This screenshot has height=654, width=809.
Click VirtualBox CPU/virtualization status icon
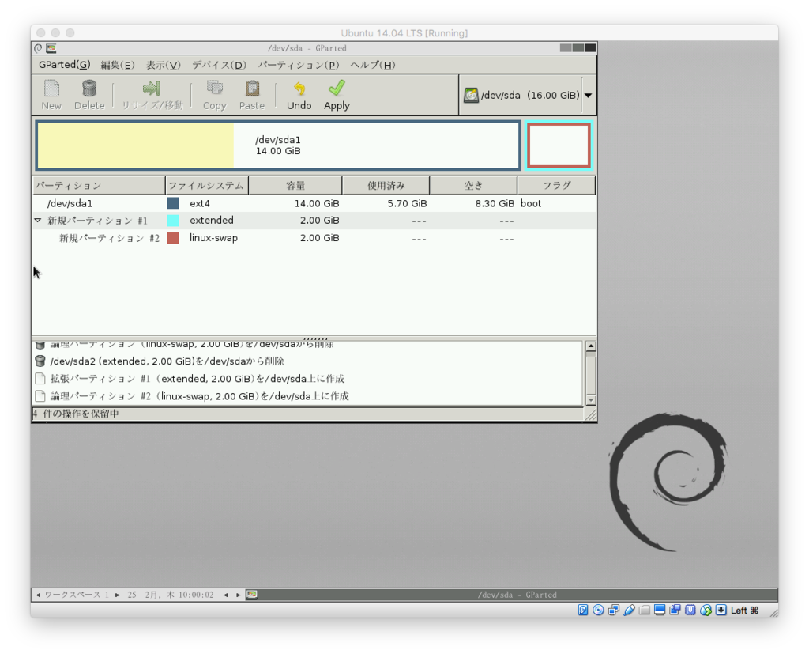click(690, 610)
